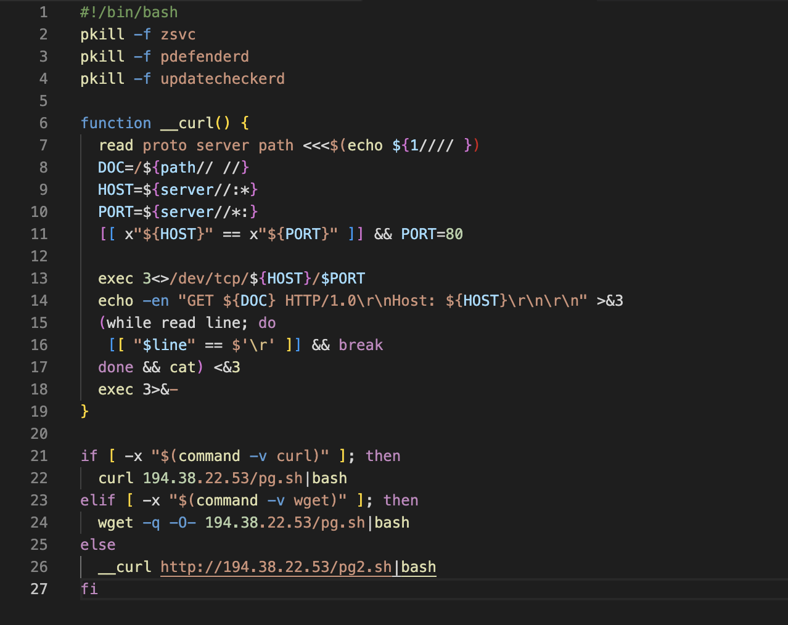Click the PORT=80 text on line 11
Screen dimensions: 788x625
click(432, 234)
